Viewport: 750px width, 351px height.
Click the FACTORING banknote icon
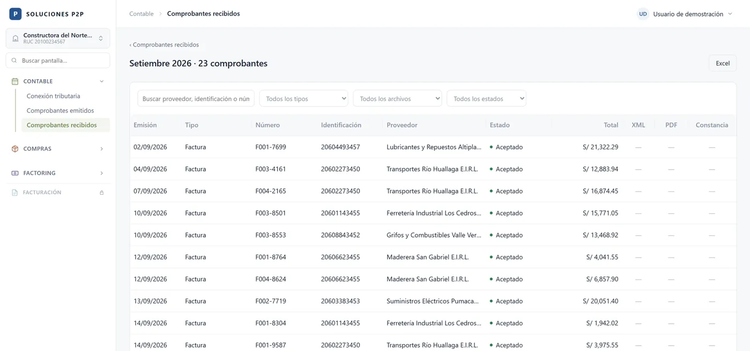pyautogui.click(x=15, y=173)
